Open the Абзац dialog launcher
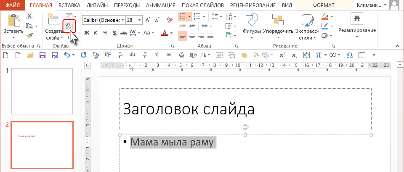This screenshot has height=172, width=404. click(x=237, y=46)
